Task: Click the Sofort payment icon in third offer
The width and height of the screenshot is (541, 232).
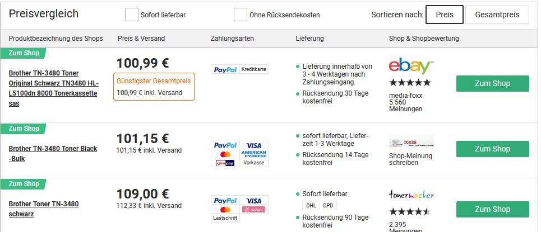Action: pos(254,209)
